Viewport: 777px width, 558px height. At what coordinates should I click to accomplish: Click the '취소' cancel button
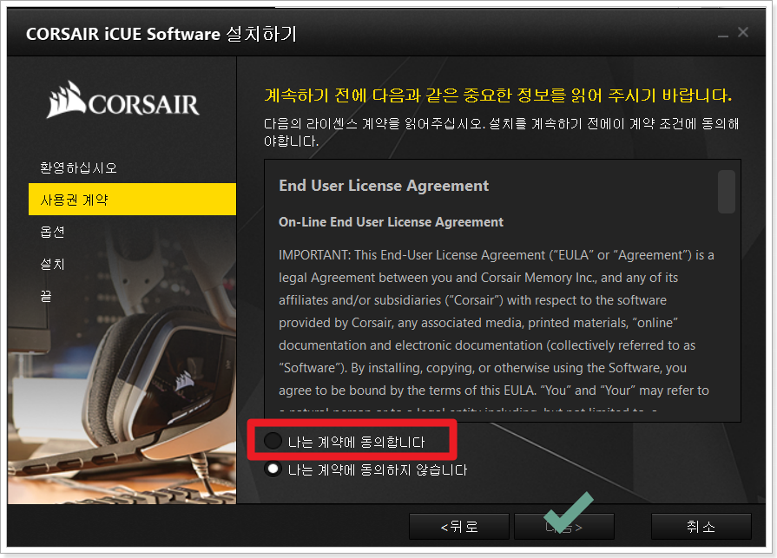coord(701,526)
